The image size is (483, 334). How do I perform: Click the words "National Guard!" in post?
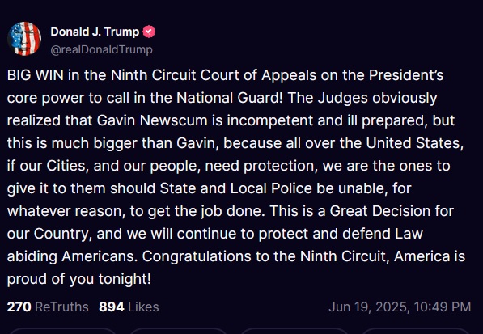pos(230,98)
